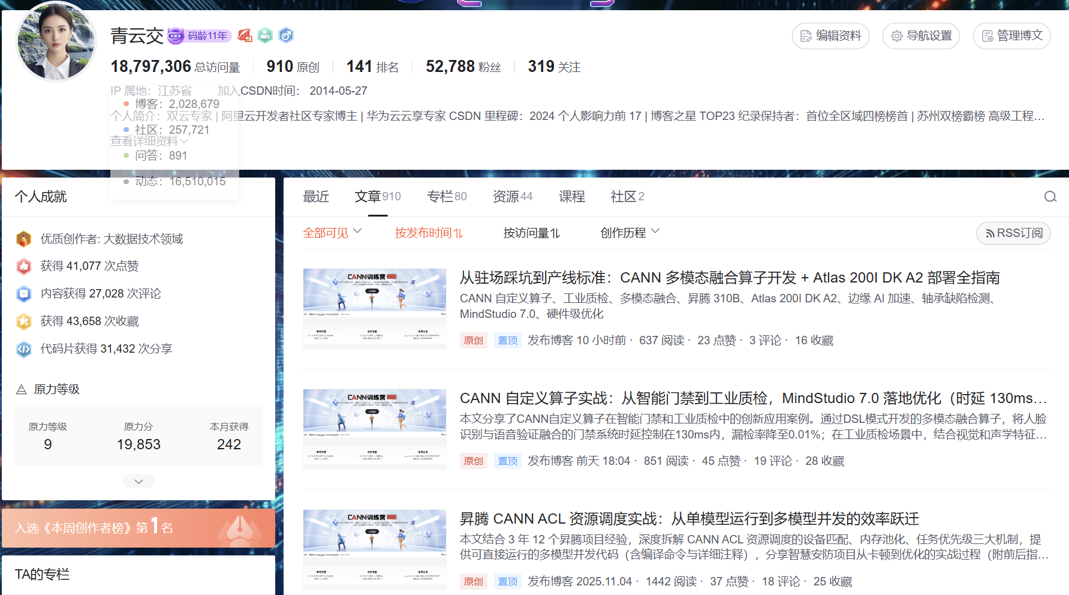1069x595 pixels.
Task: Open article CANN 自定义算子实战 title
Action: pos(754,398)
